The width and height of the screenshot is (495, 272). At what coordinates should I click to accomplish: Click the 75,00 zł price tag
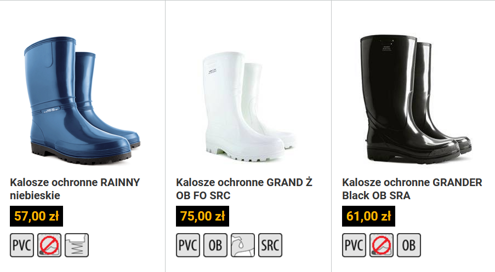202,216
